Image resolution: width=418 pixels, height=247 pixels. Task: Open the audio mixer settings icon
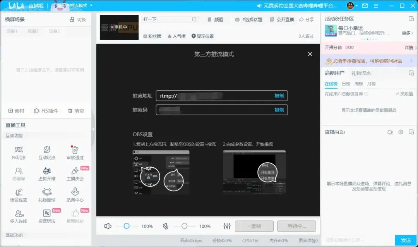click(227, 226)
